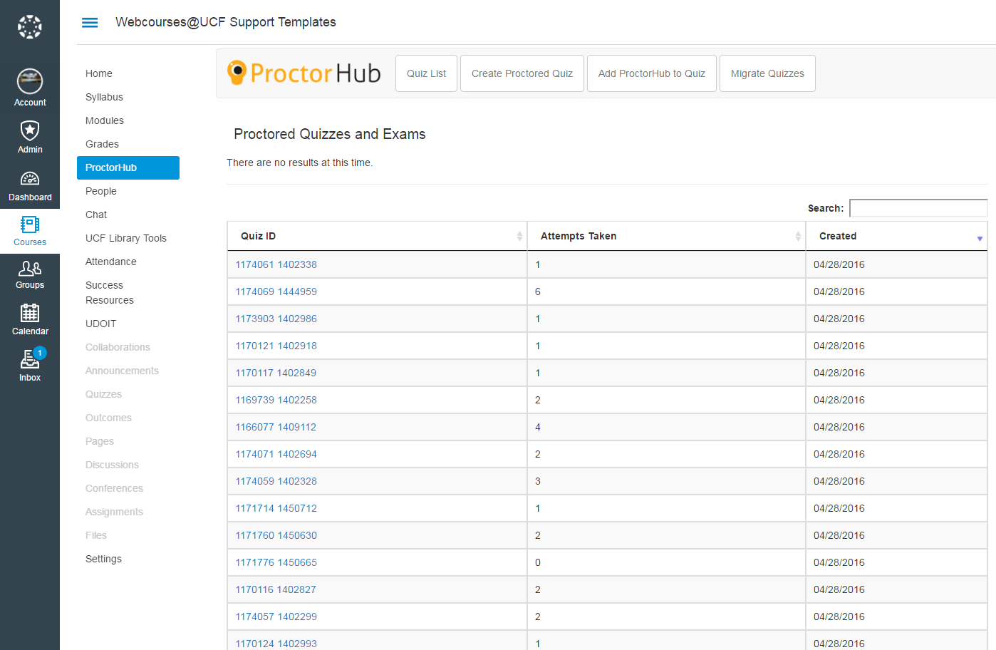This screenshot has width=996, height=650.
Task: Focus the Search input field
Action: coord(918,208)
